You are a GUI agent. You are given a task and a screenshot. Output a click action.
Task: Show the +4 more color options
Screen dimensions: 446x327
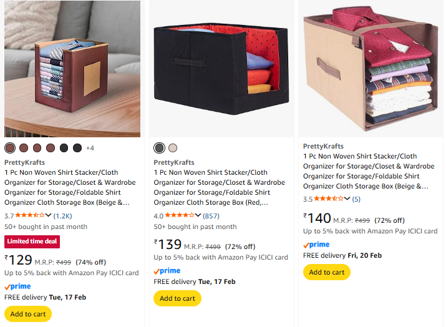pos(90,148)
